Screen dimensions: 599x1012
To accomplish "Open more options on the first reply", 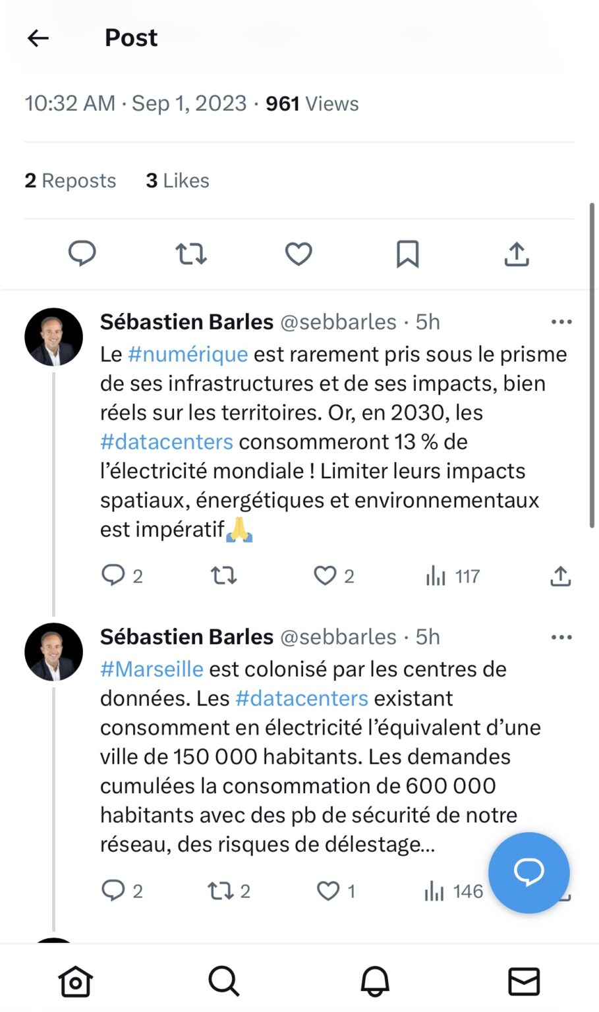I will 561,322.
